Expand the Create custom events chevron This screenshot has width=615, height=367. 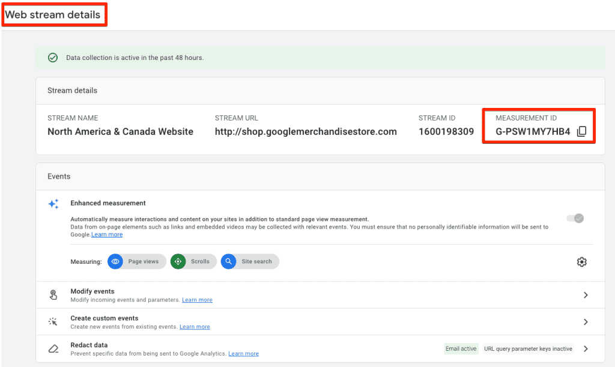(x=586, y=322)
